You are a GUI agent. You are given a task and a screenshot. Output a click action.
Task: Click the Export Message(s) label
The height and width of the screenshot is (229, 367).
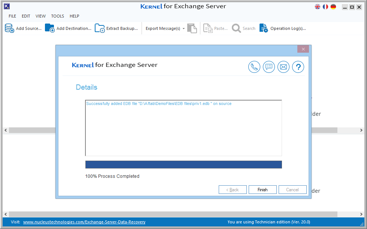[163, 28]
